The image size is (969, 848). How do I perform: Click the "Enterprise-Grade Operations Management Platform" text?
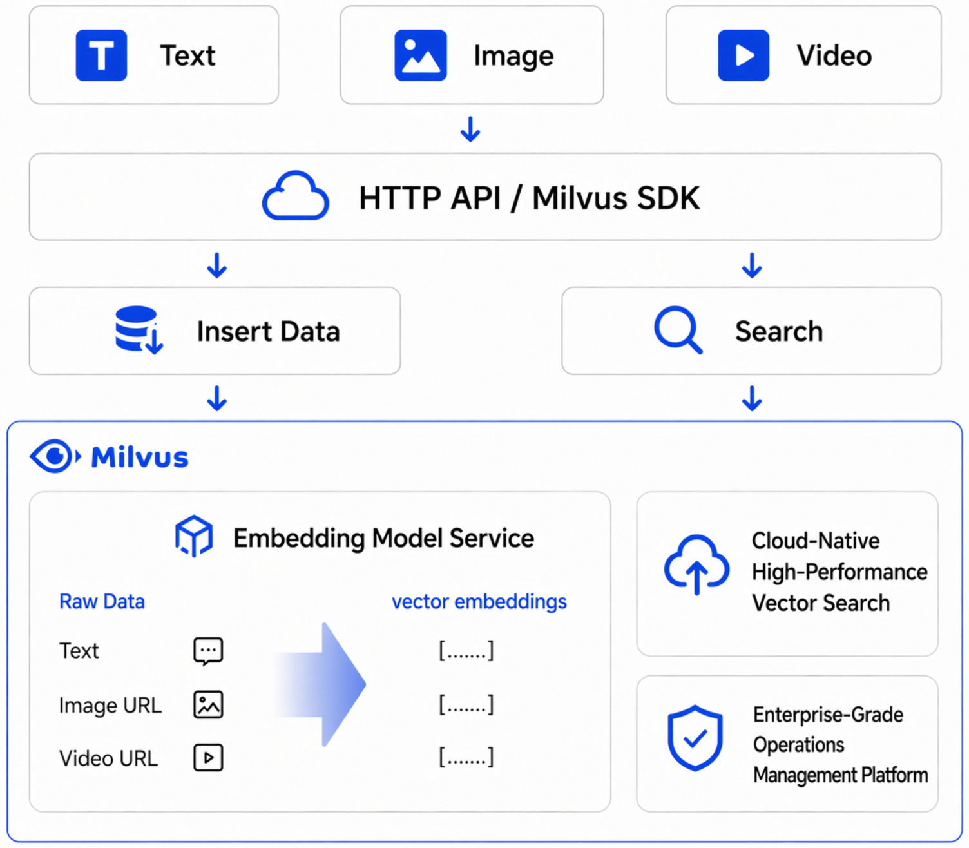coord(841,745)
